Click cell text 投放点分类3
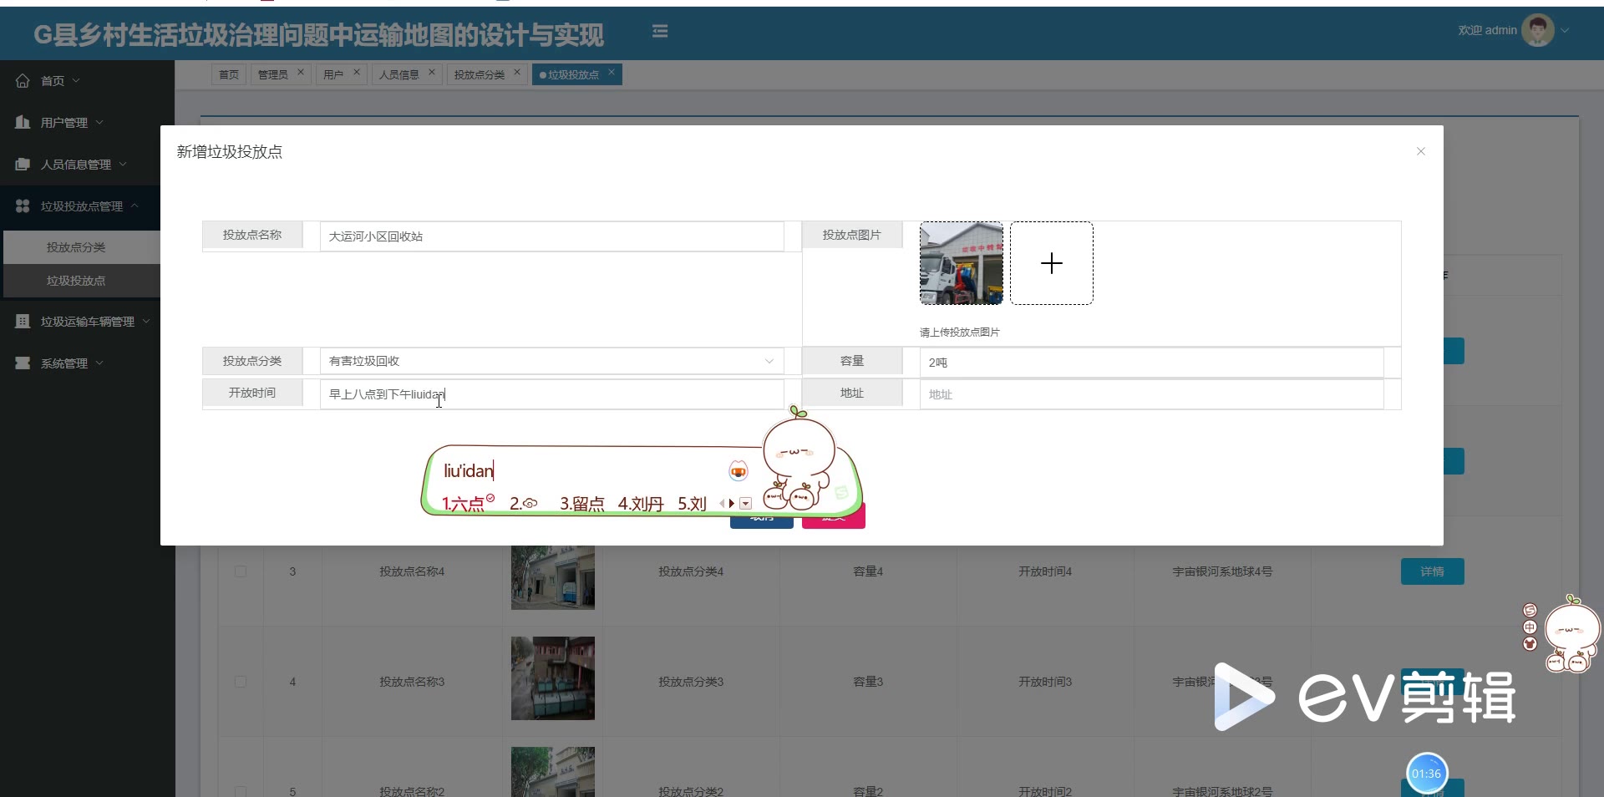Image resolution: width=1604 pixels, height=797 pixels. [x=691, y=682]
